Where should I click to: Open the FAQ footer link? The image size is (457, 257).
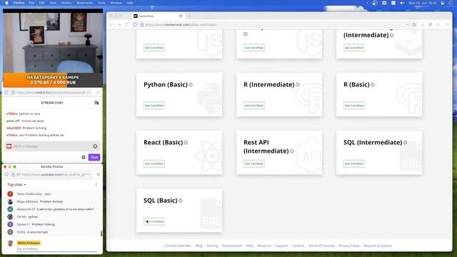(249, 246)
